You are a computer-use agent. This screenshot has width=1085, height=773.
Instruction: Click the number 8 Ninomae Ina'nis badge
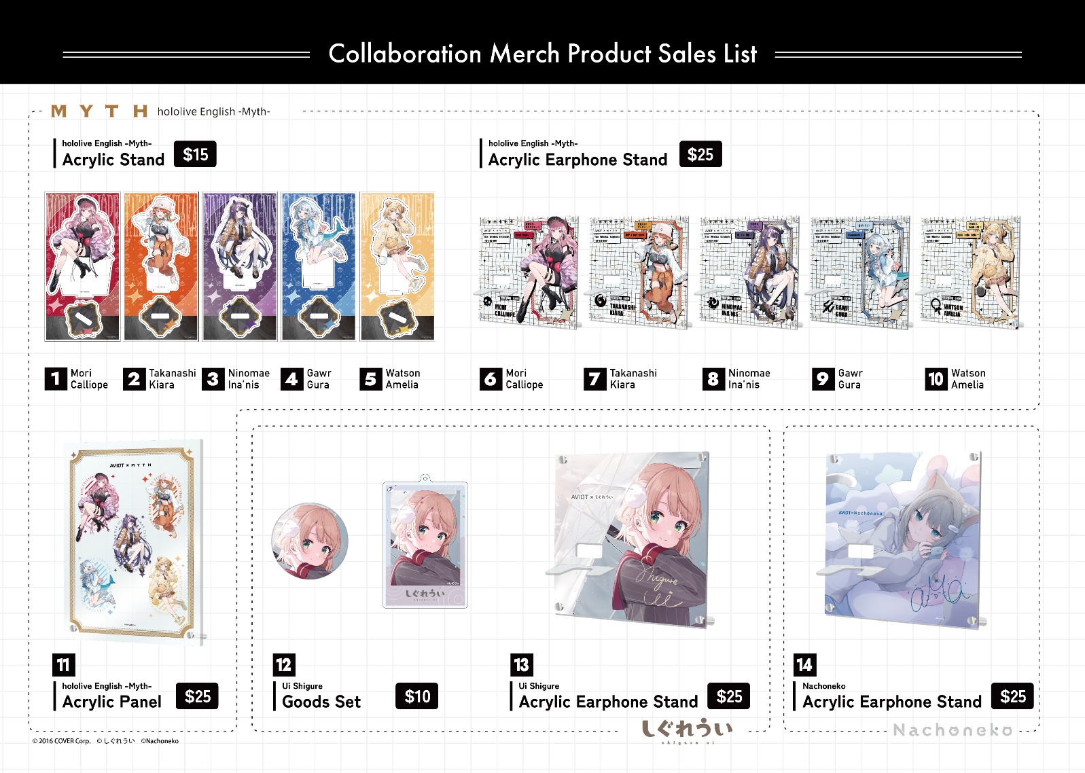point(713,378)
